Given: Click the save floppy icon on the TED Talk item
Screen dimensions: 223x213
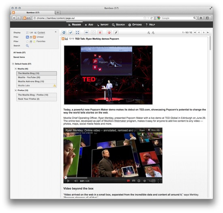Looking at the screenshot, I should 66,39.
